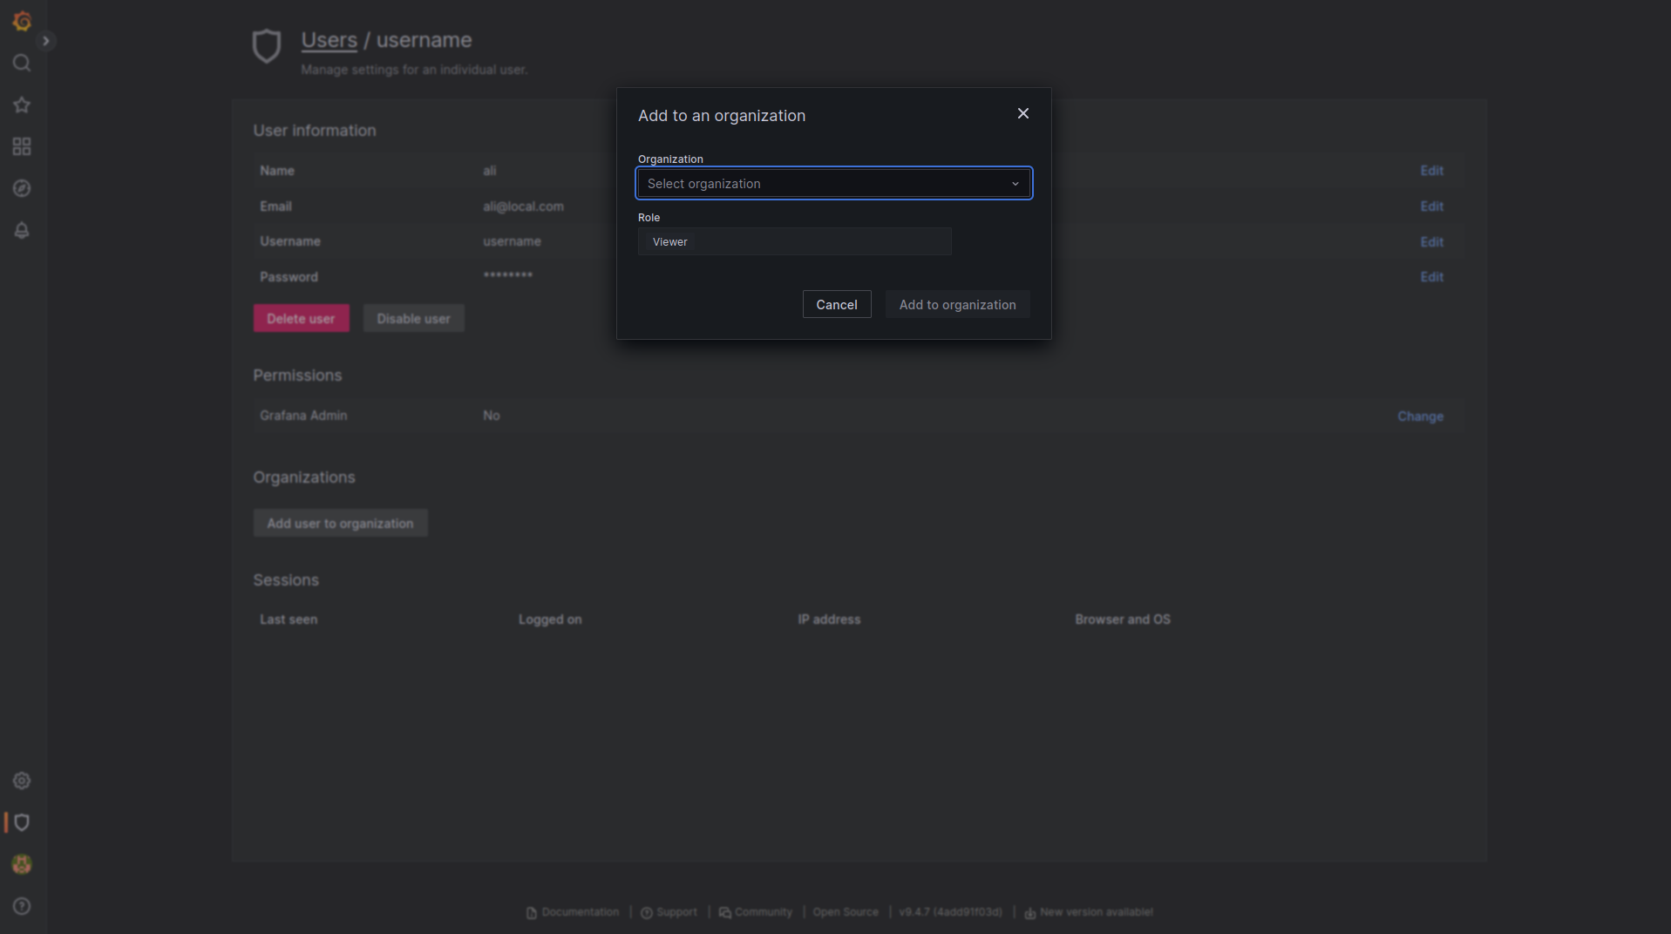Open the user profile avatar
The height and width of the screenshot is (934, 1671).
tap(22, 864)
